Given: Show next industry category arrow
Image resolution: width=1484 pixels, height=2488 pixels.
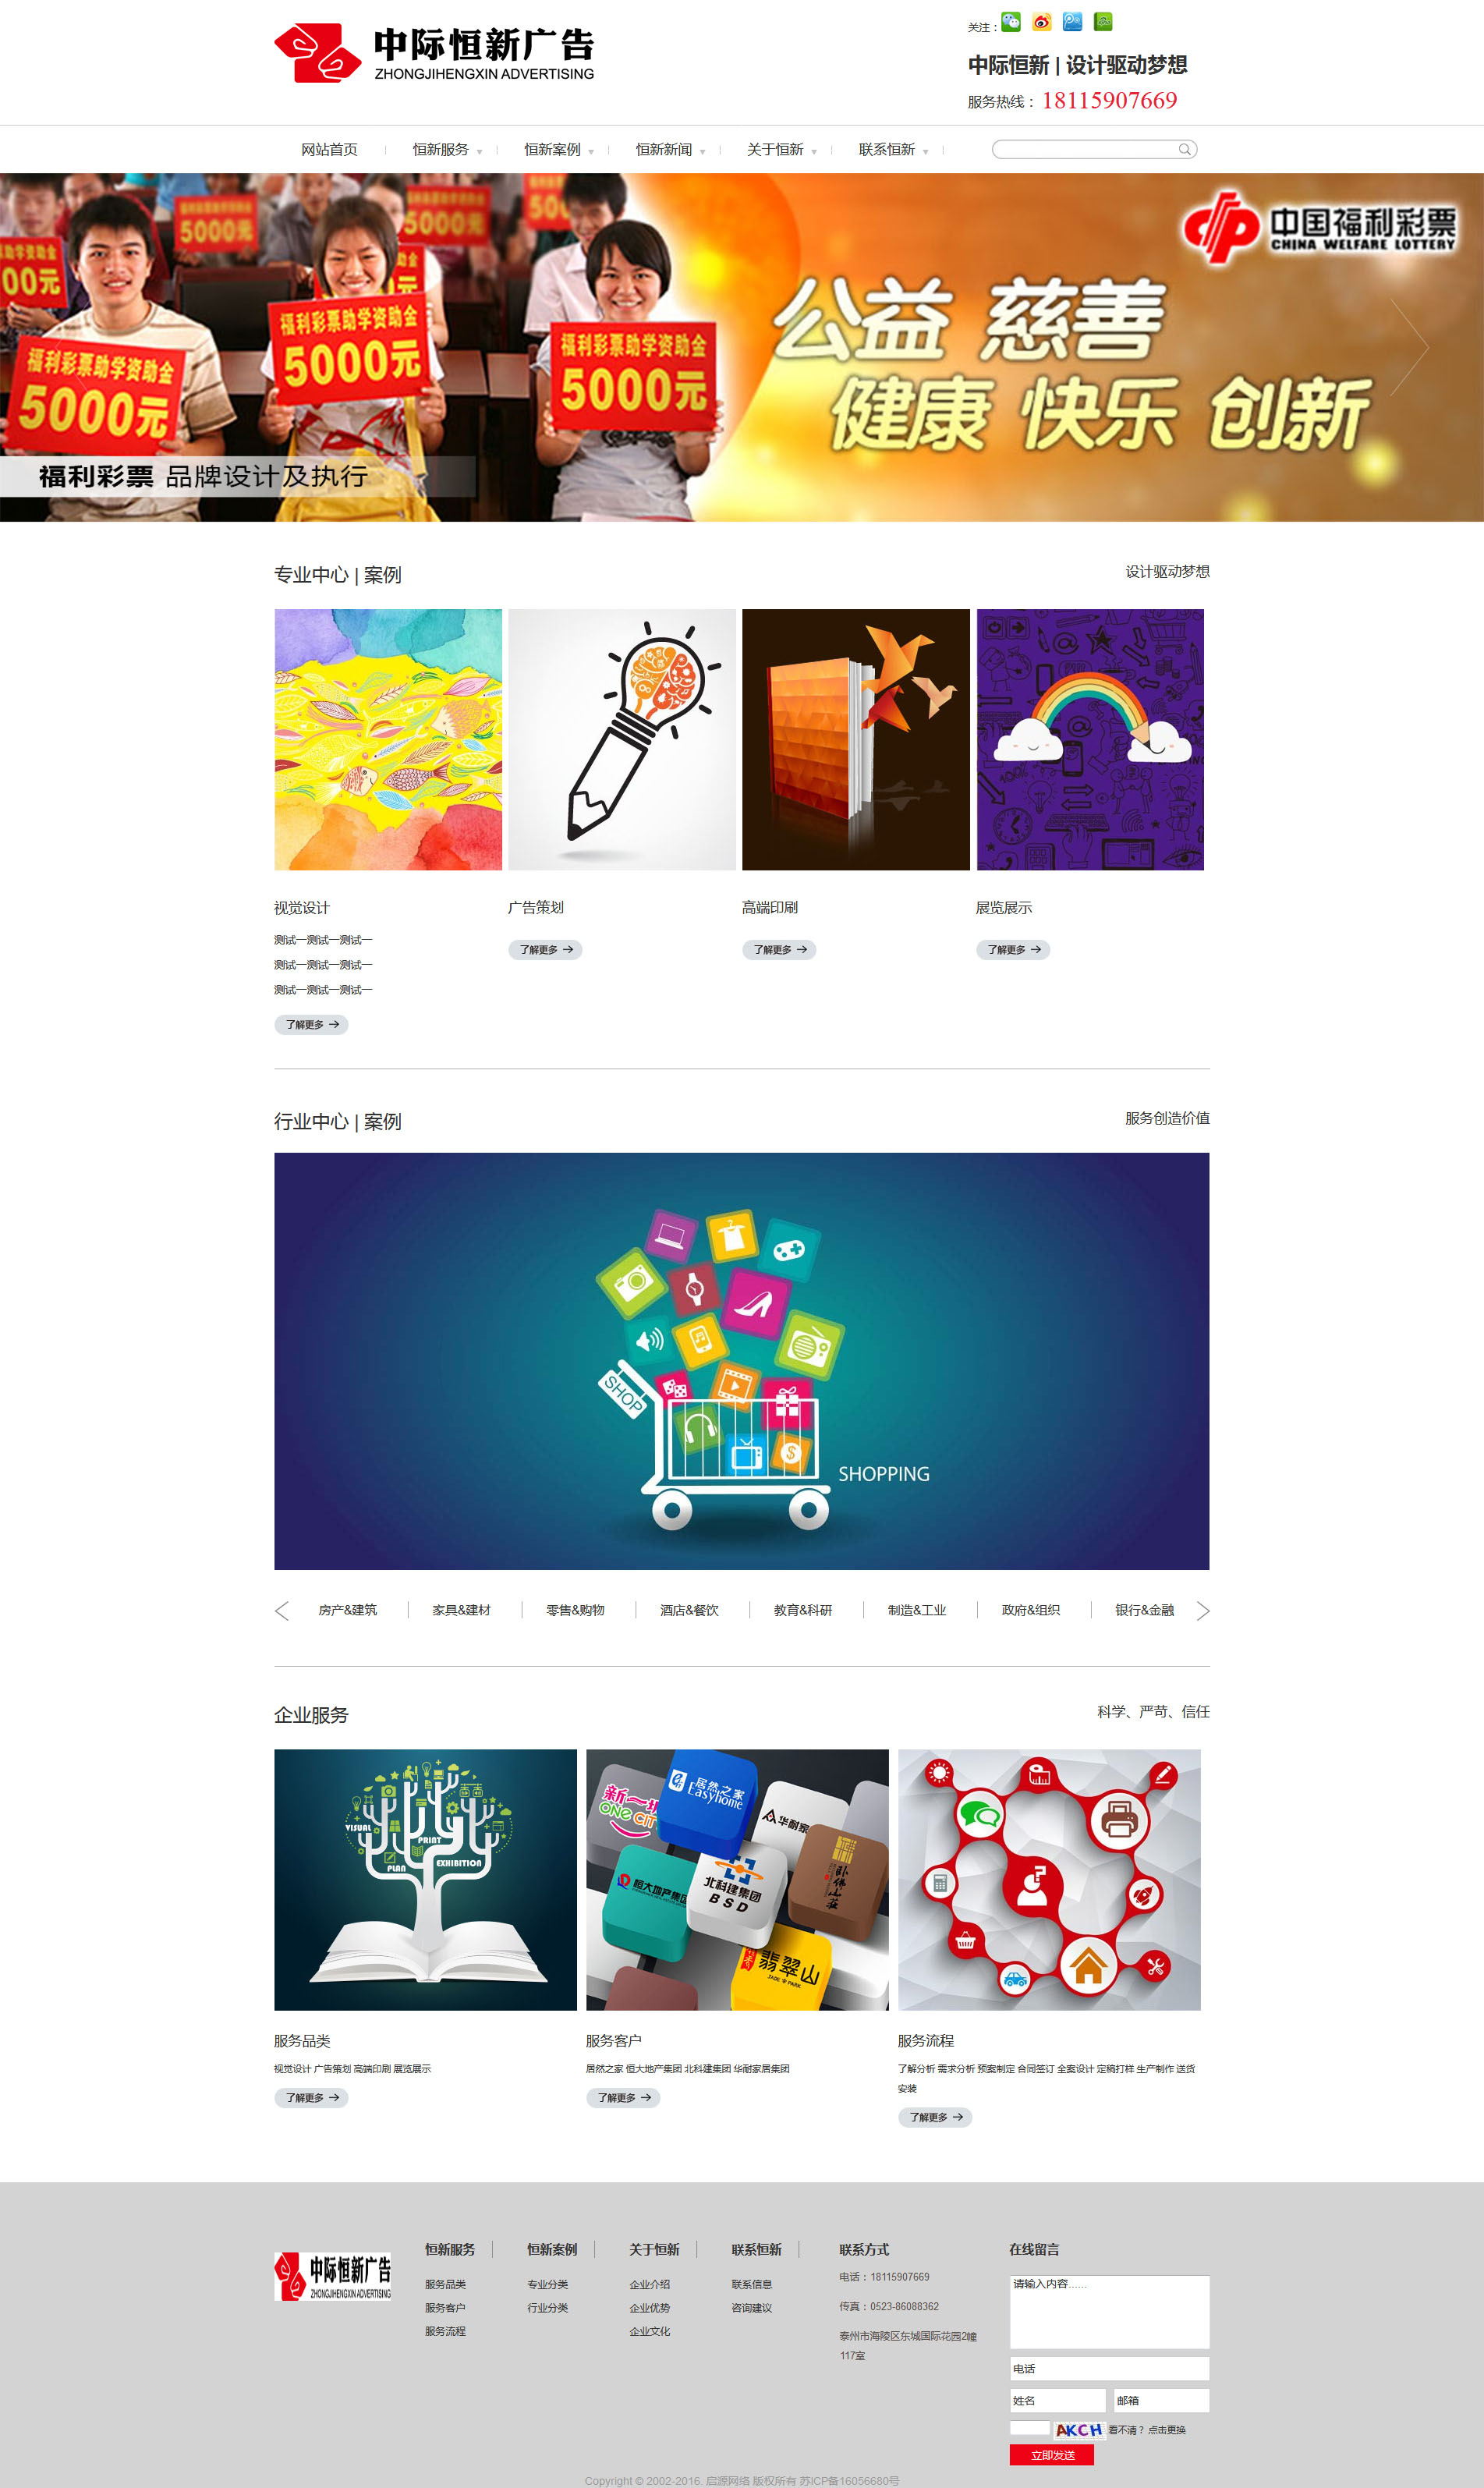Looking at the screenshot, I should pos(1203,1611).
